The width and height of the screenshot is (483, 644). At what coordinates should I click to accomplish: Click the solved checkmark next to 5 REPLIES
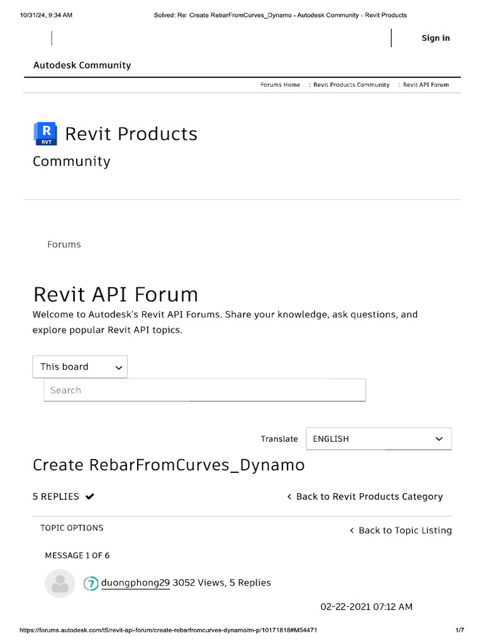pos(90,497)
